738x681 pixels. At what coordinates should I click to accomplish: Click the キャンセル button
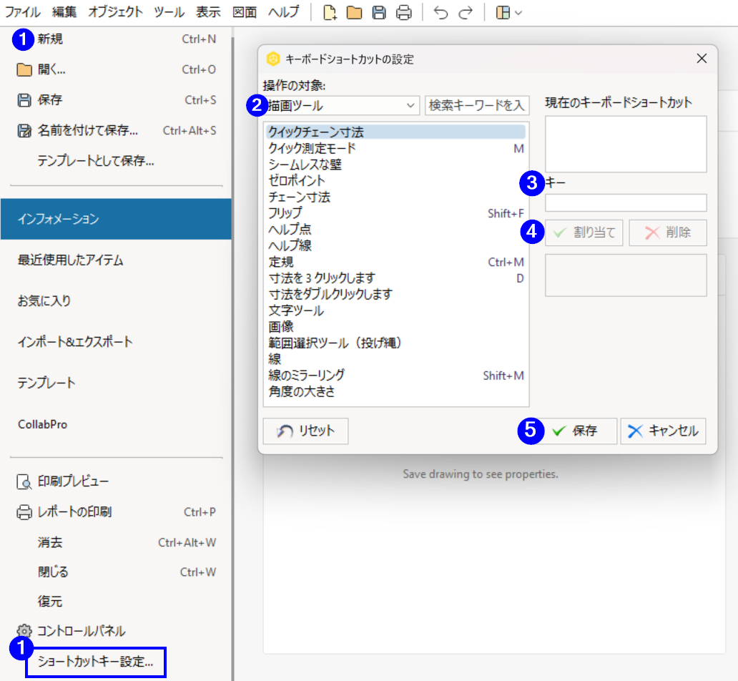[663, 431]
